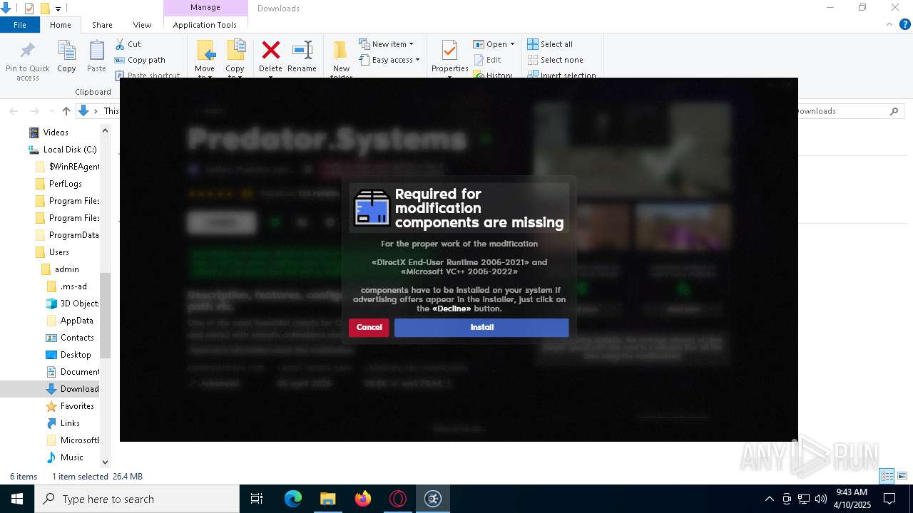The height and width of the screenshot is (513, 913).
Task: Launch Firefox from taskbar
Action: click(363, 499)
